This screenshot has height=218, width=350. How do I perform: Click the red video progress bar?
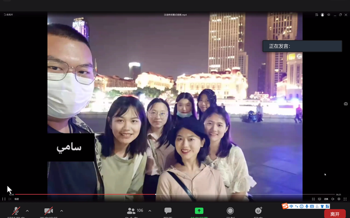86,194
